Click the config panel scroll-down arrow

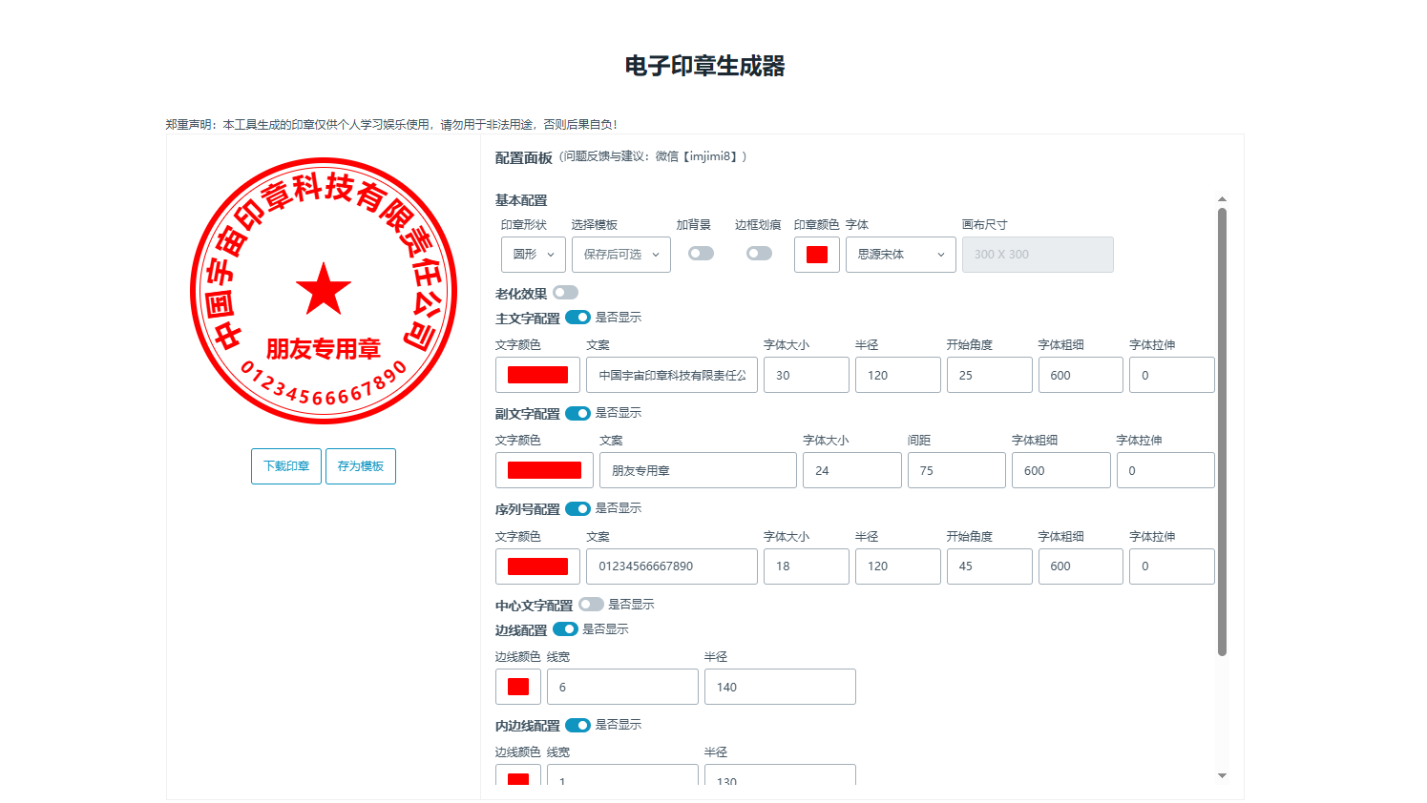click(x=1222, y=776)
